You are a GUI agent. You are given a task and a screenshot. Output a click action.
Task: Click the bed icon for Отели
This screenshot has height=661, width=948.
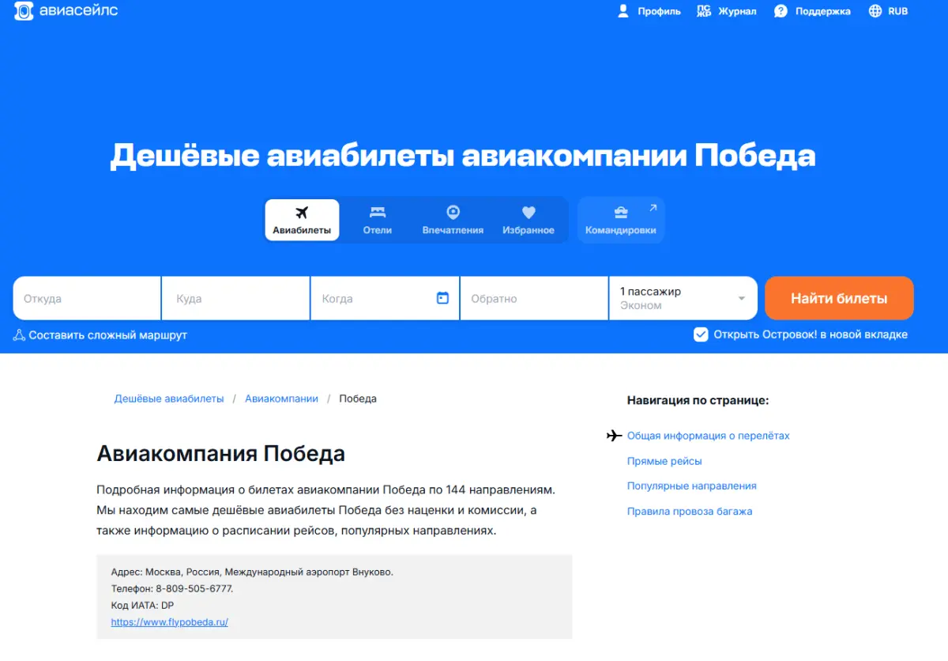point(378,212)
